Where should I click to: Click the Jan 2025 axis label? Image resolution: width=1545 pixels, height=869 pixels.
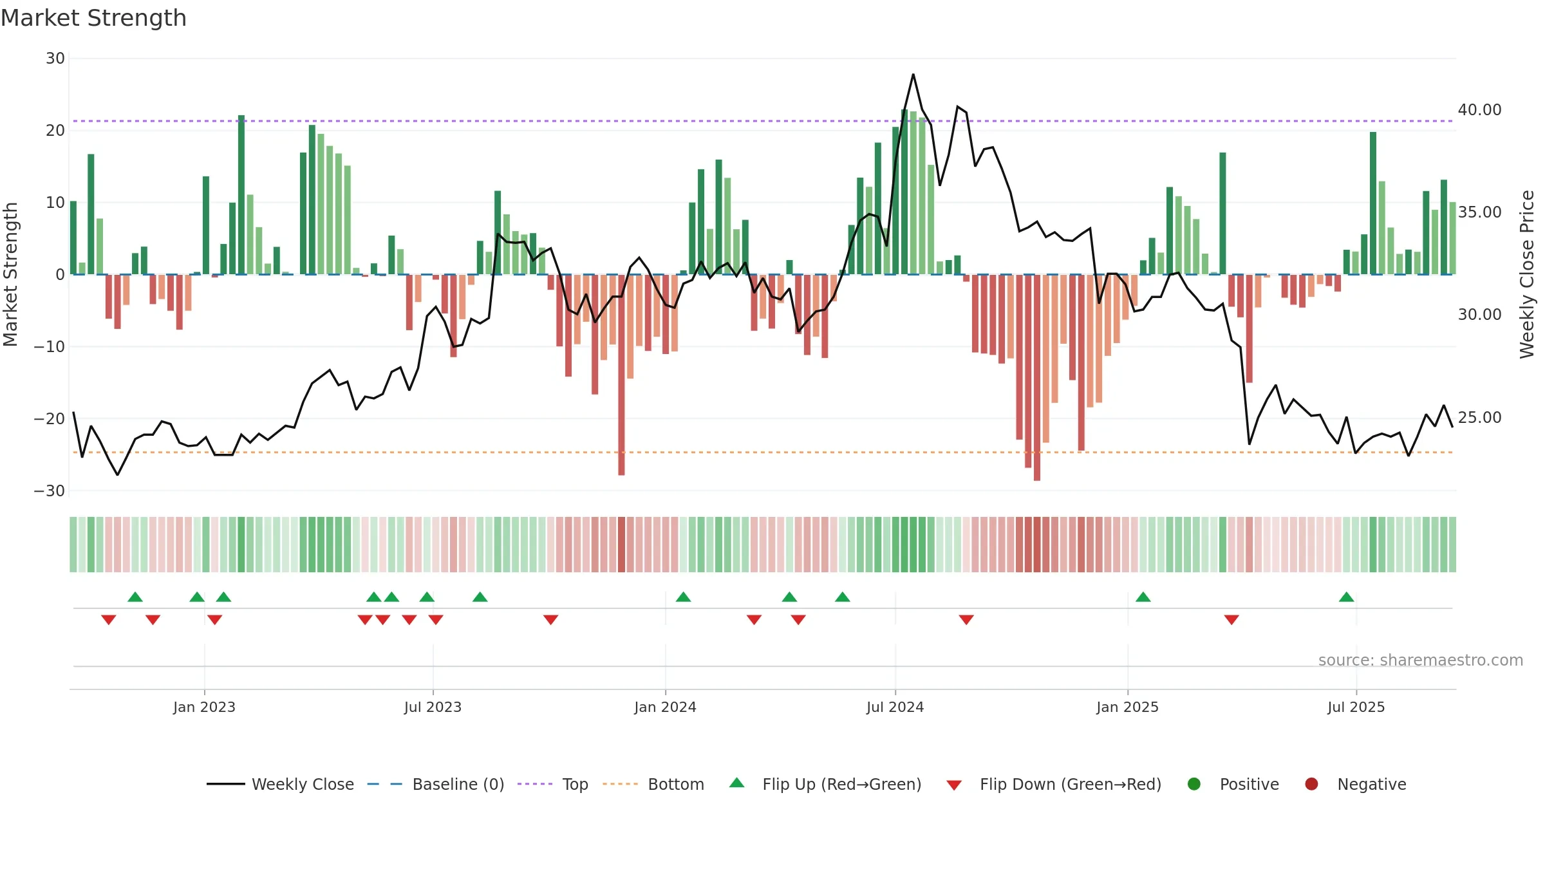point(1127,707)
